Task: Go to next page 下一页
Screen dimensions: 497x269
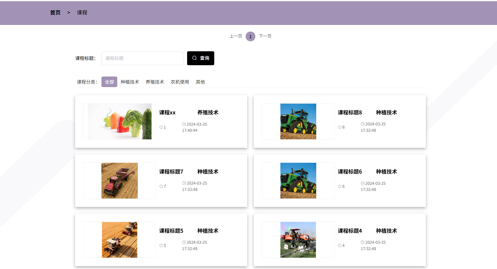Action: [265, 36]
